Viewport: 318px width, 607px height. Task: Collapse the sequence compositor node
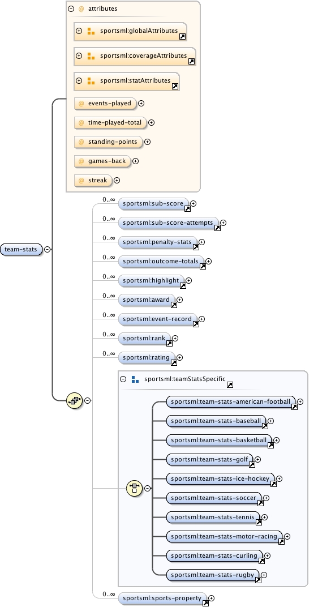pos(88,401)
